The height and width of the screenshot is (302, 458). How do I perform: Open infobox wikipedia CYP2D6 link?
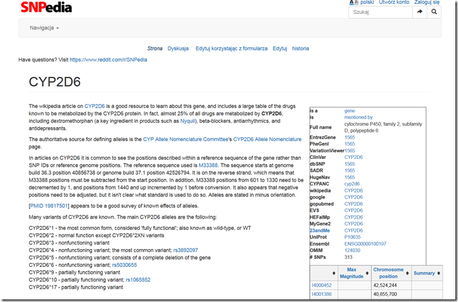pos(353,191)
